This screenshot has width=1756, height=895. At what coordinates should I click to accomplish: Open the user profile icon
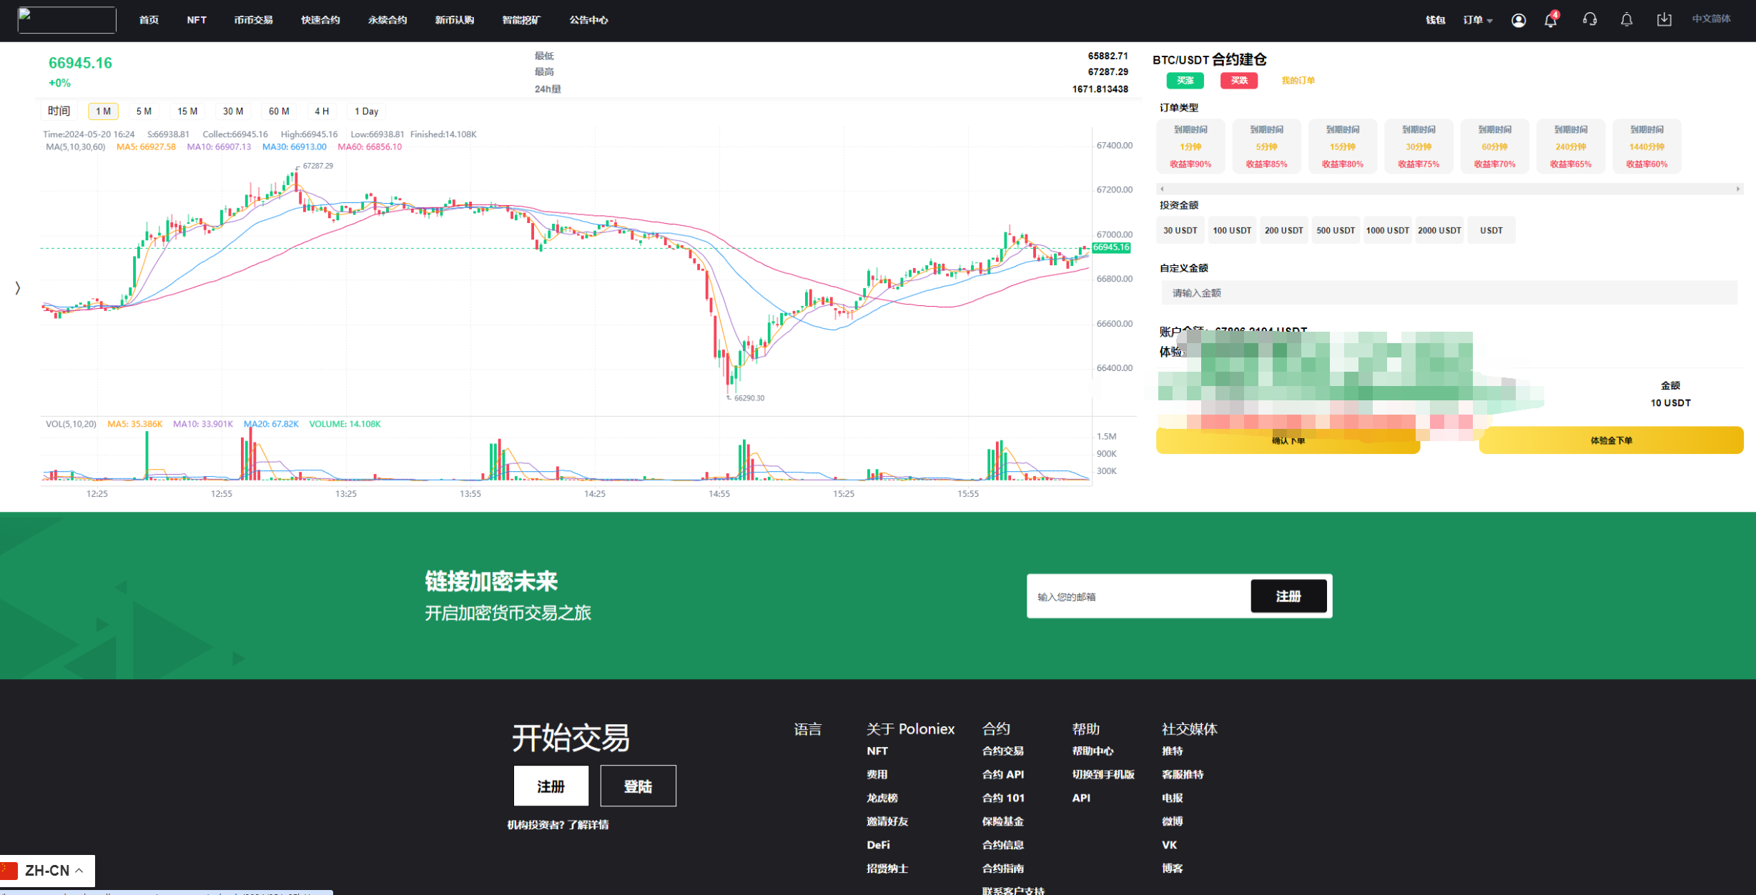1518,20
